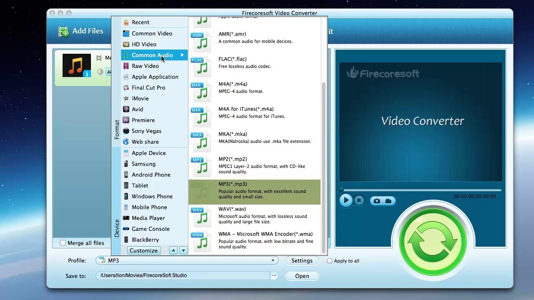Select Media Player category
Screen dimensions: 534x300
click(x=154, y=218)
